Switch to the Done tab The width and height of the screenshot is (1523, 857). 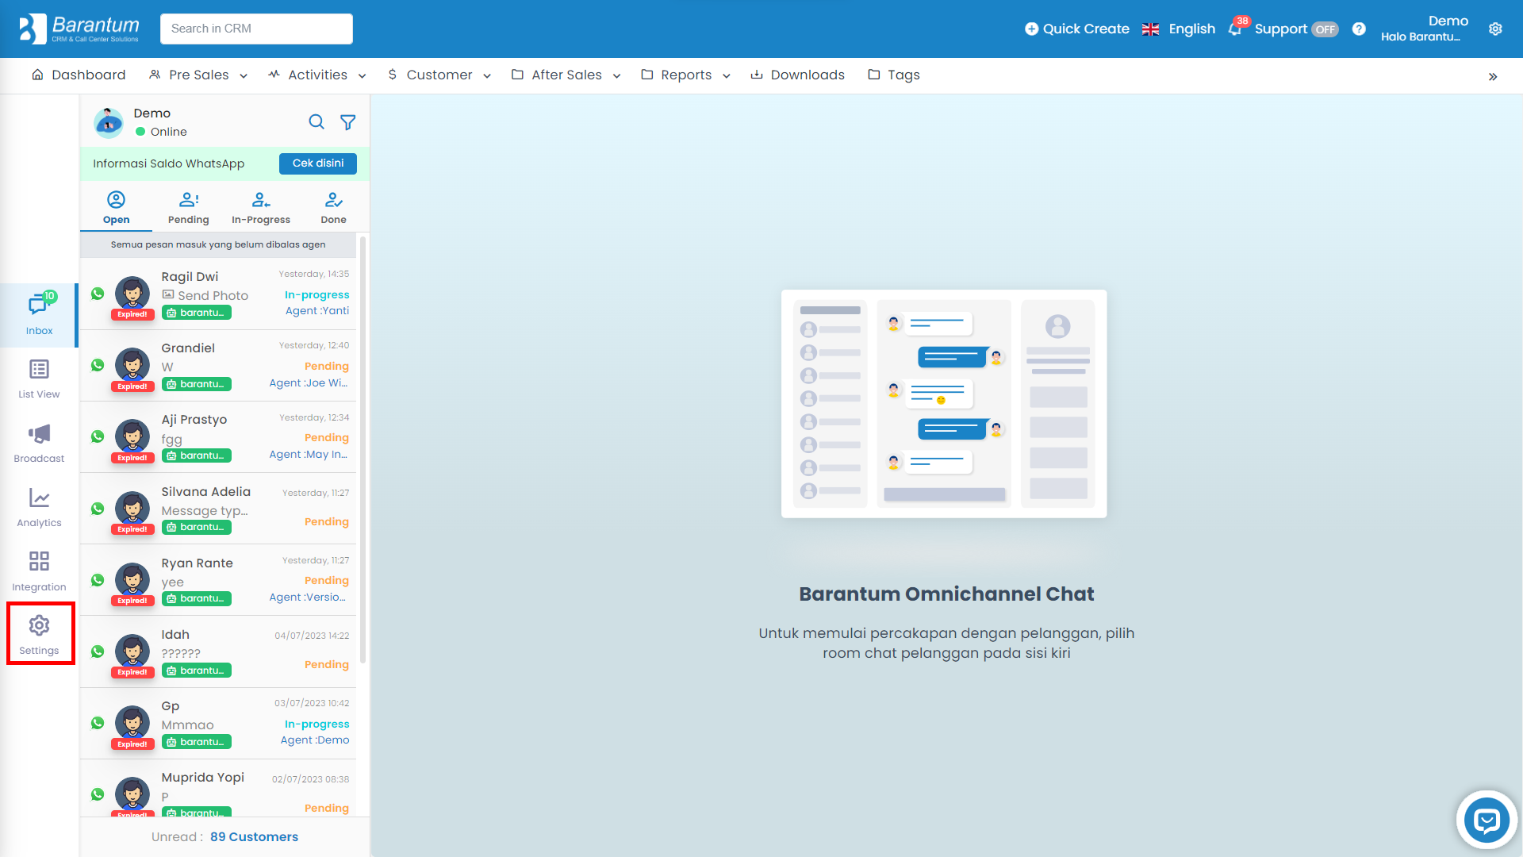(333, 208)
